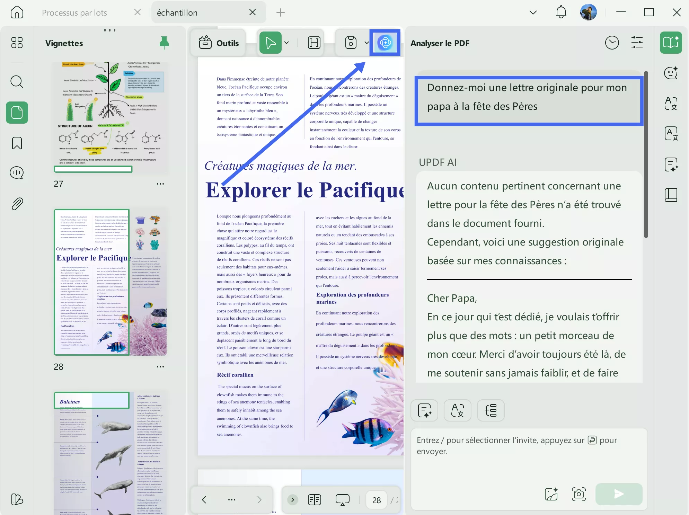Image resolution: width=689 pixels, height=515 pixels.
Task: Click the search magnifier in left sidebar
Action: (x=17, y=82)
